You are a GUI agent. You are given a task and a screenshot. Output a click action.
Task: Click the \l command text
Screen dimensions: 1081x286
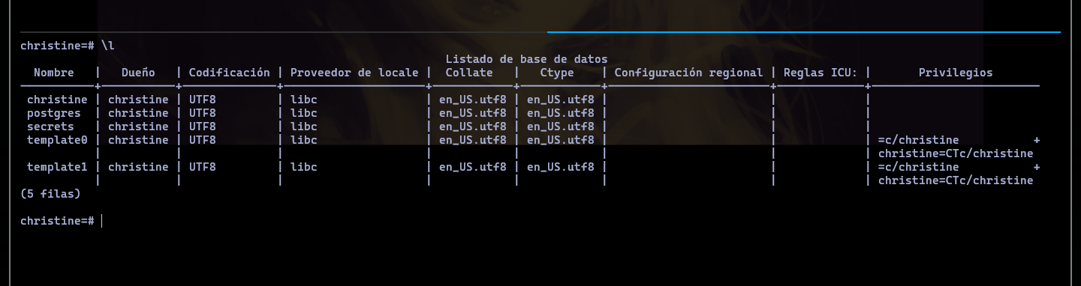107,46
